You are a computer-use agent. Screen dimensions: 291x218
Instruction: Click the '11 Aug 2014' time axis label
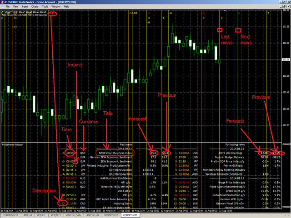(x=7, y=211)
